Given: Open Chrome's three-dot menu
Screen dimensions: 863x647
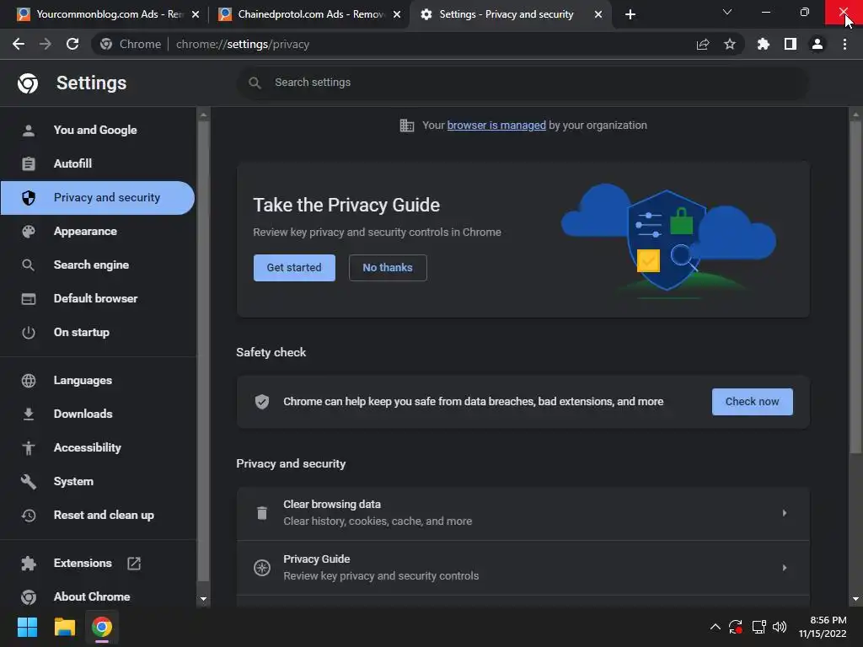Looking at the screenshot, I should pos(844,44).
